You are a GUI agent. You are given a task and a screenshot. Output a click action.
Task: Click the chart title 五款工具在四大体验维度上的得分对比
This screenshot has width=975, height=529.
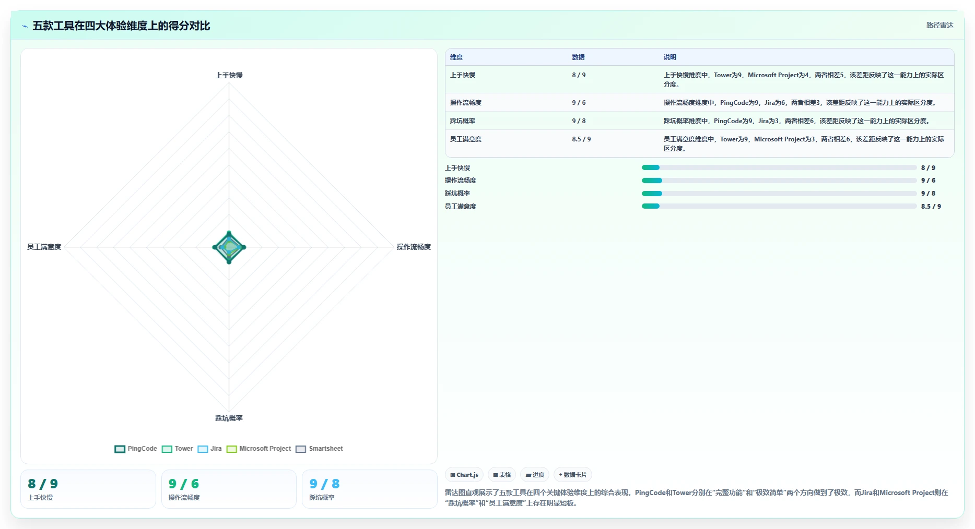121,26
